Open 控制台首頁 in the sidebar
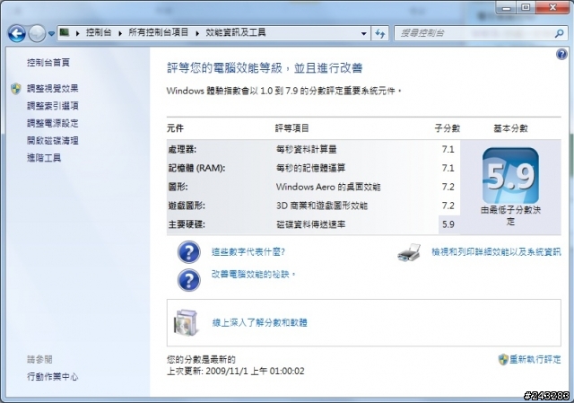 click(x=48, y=63)
